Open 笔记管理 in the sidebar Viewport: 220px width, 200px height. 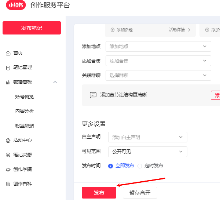(22, 68)
